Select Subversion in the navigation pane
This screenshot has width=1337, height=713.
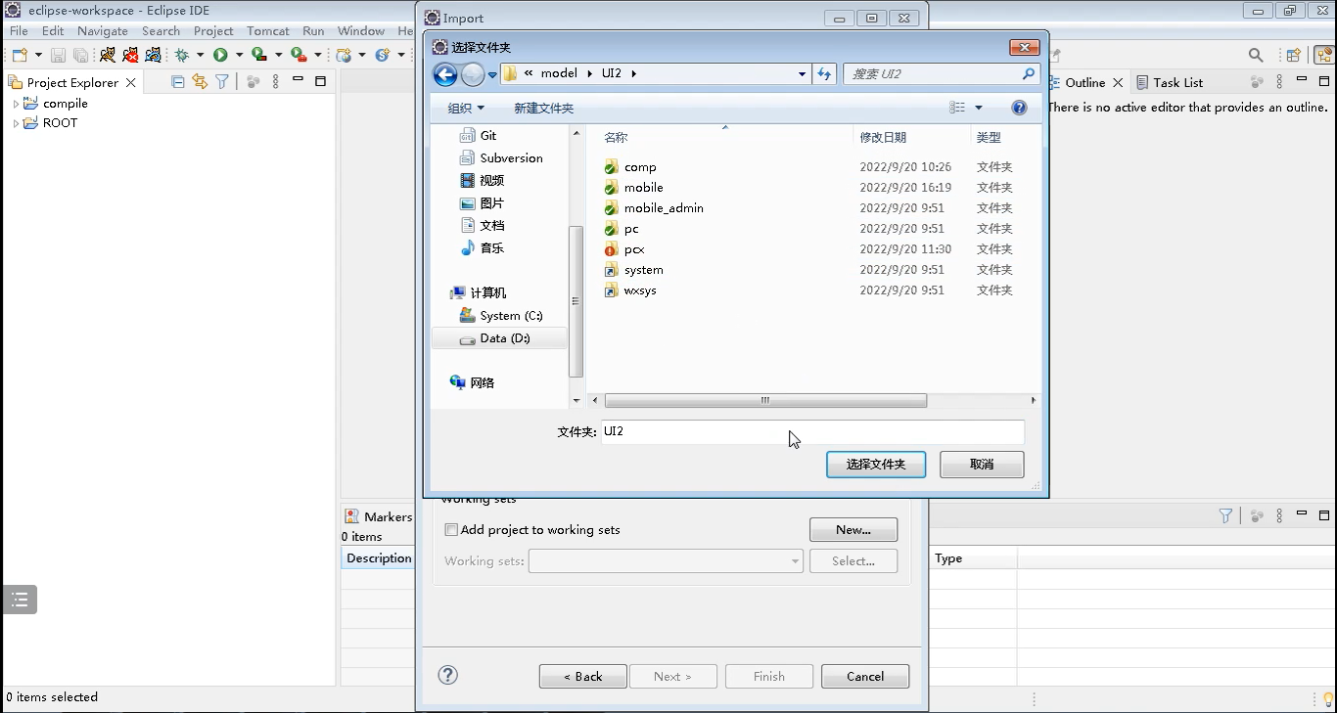click(x=510, y=158)
